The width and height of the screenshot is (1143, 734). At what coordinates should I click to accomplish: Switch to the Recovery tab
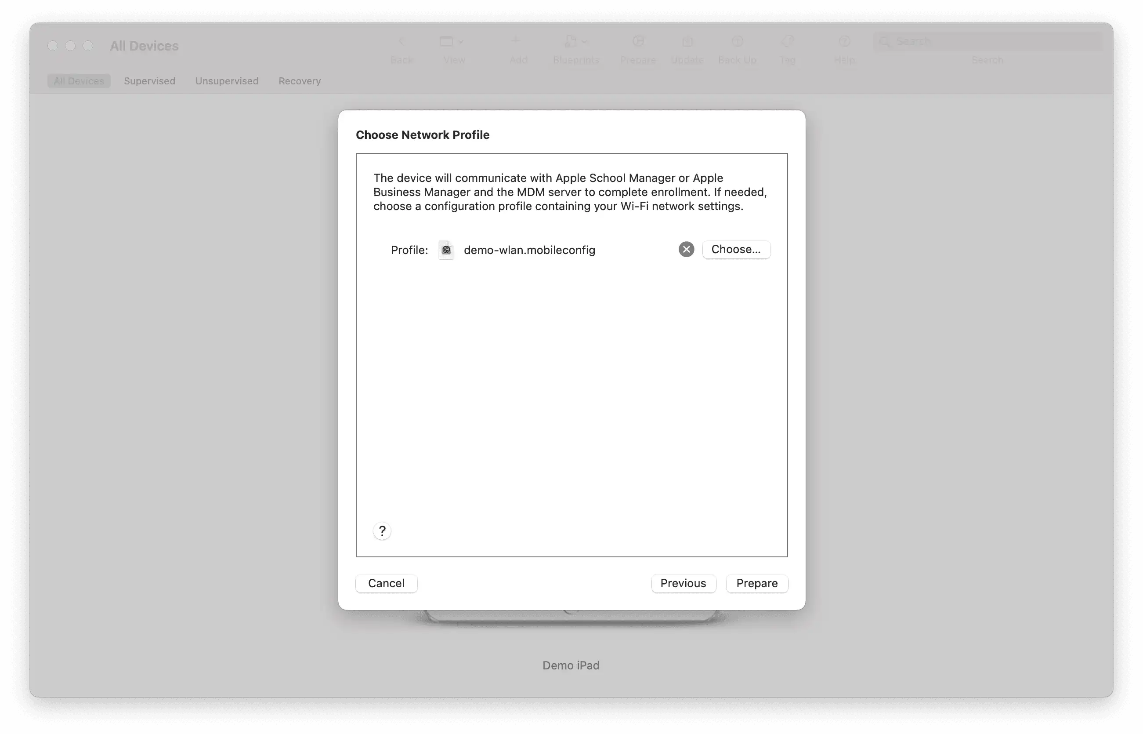[x=300, y=81]
